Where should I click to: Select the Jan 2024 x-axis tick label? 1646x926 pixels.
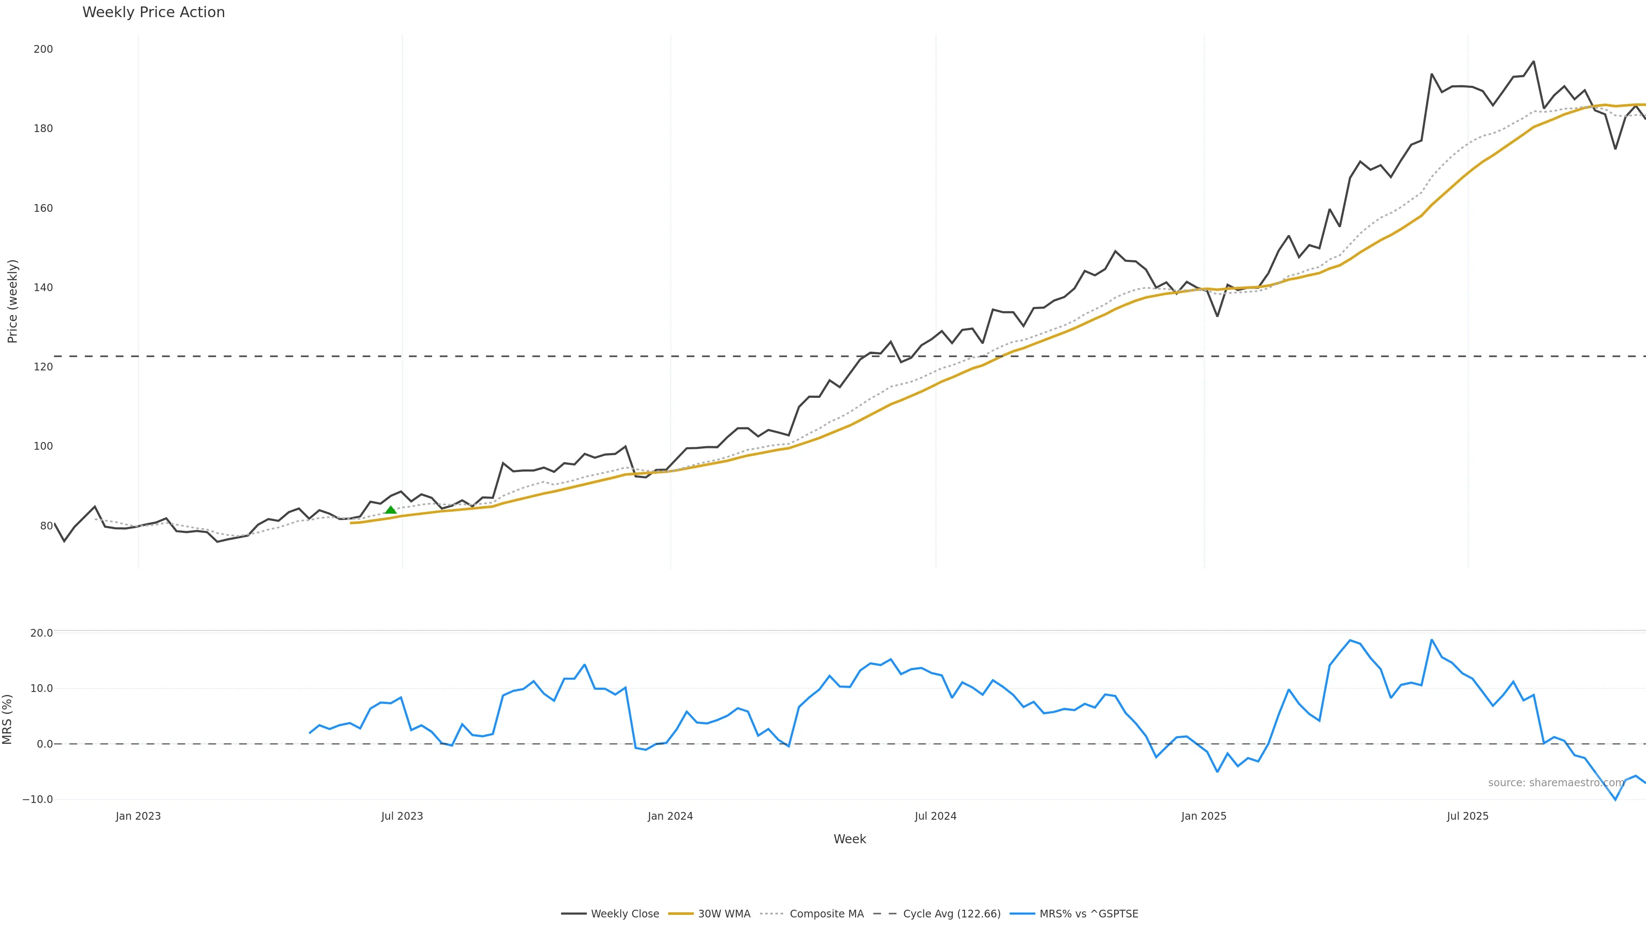(x=670, y=816)
